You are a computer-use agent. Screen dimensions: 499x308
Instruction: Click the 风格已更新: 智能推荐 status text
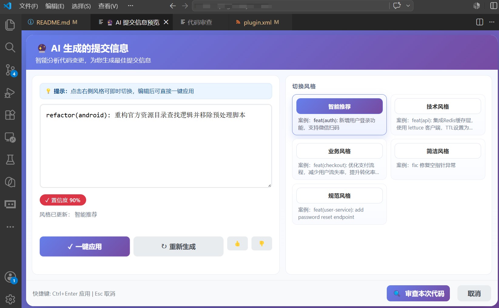click(x=68, y=214)
